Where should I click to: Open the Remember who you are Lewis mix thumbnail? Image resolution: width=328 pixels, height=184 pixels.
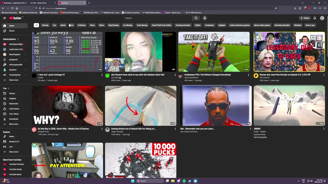point(216,106)
